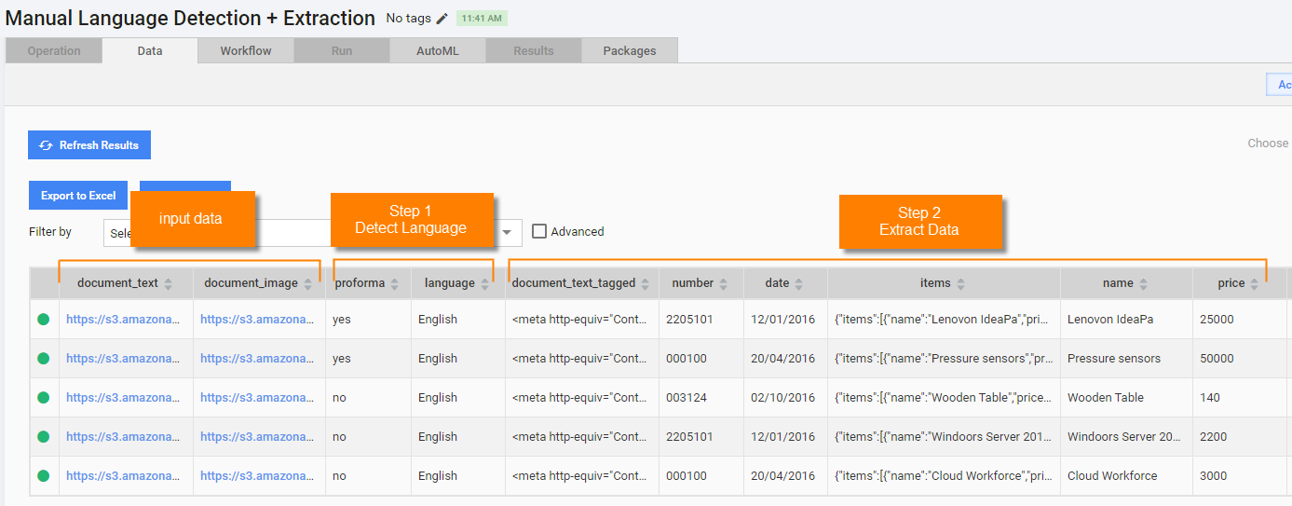Image resolution: width=1292 pixels, height=506 pixels.
Task: Open the Results tab
Action: tap(534, 51)
